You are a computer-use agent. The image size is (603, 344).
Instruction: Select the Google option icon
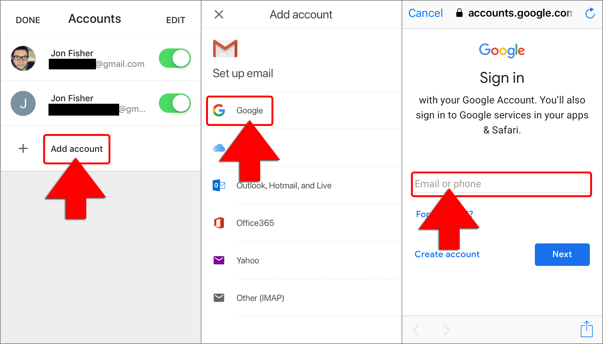(x=218, y=110)
